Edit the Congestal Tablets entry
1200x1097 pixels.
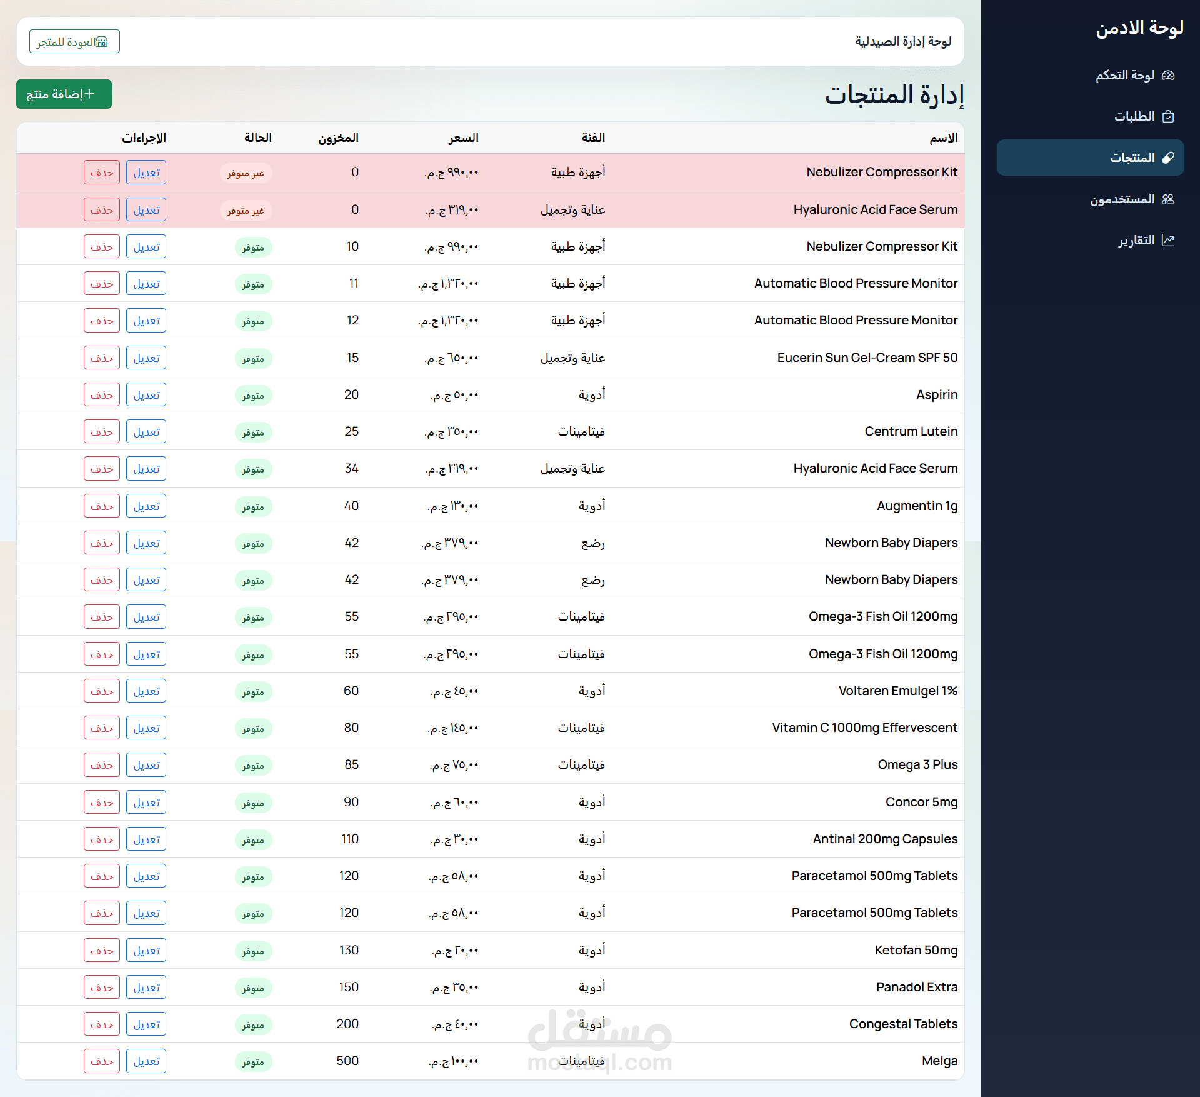[x=146, y=1024]
